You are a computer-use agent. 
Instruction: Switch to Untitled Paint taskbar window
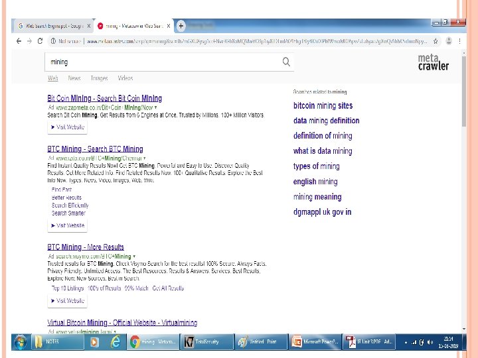pyautogui.click(x=262, y=342)
